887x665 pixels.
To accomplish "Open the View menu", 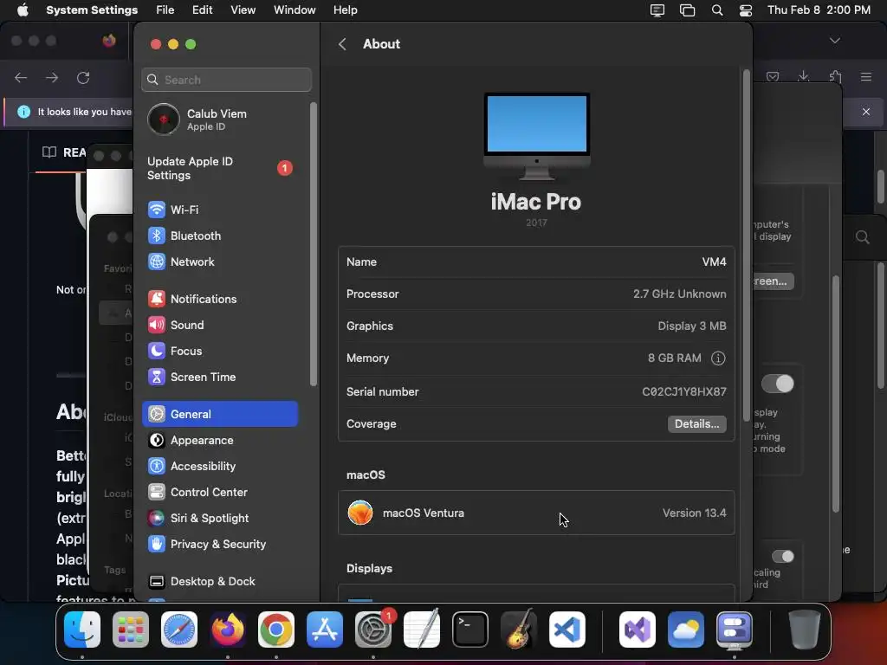I will [x=243, y=10].
